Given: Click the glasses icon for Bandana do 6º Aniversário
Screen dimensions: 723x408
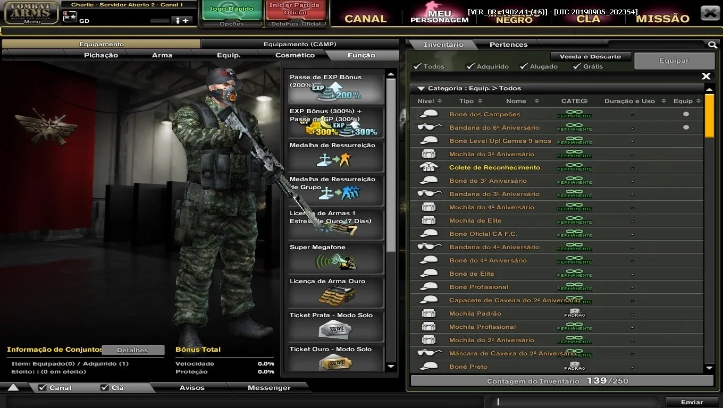Looking at the screenshot, I should pos(430,127).
